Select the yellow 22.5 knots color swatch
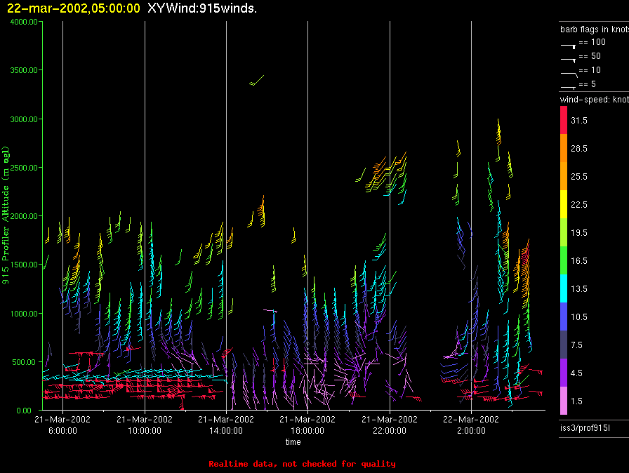629x473 pixels. (563, 205)
